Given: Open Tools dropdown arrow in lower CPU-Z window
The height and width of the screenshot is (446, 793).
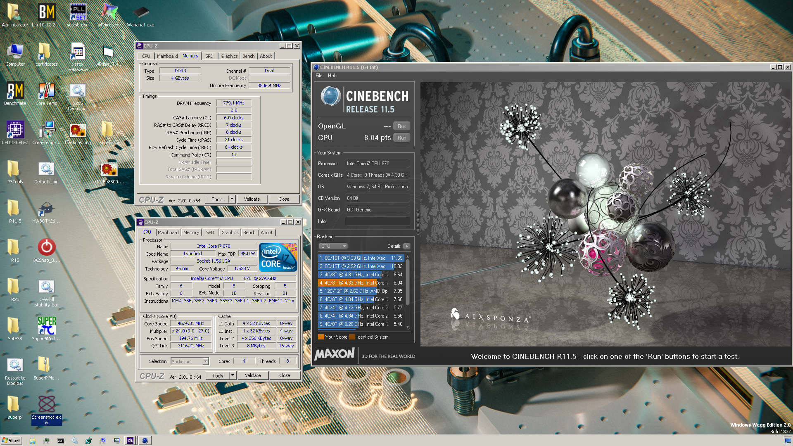Looking at the screenshot, I should pos(233,375).
